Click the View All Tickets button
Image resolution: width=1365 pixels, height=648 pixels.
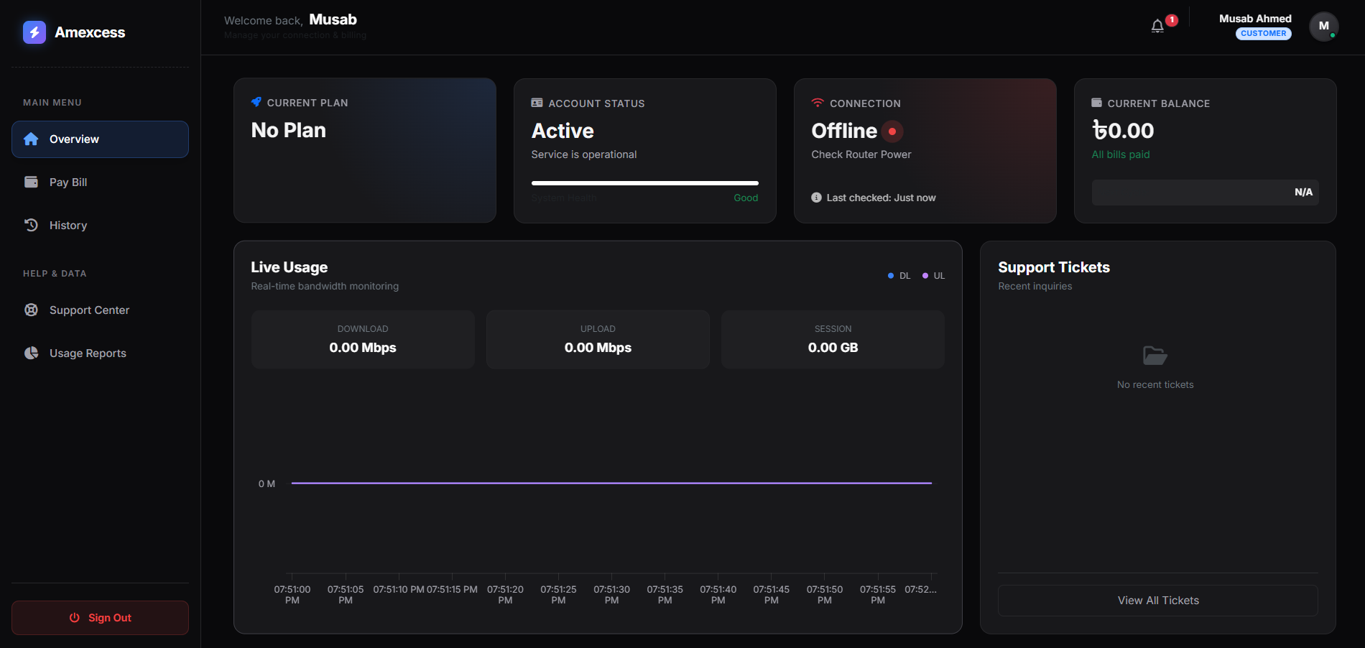1157,600
